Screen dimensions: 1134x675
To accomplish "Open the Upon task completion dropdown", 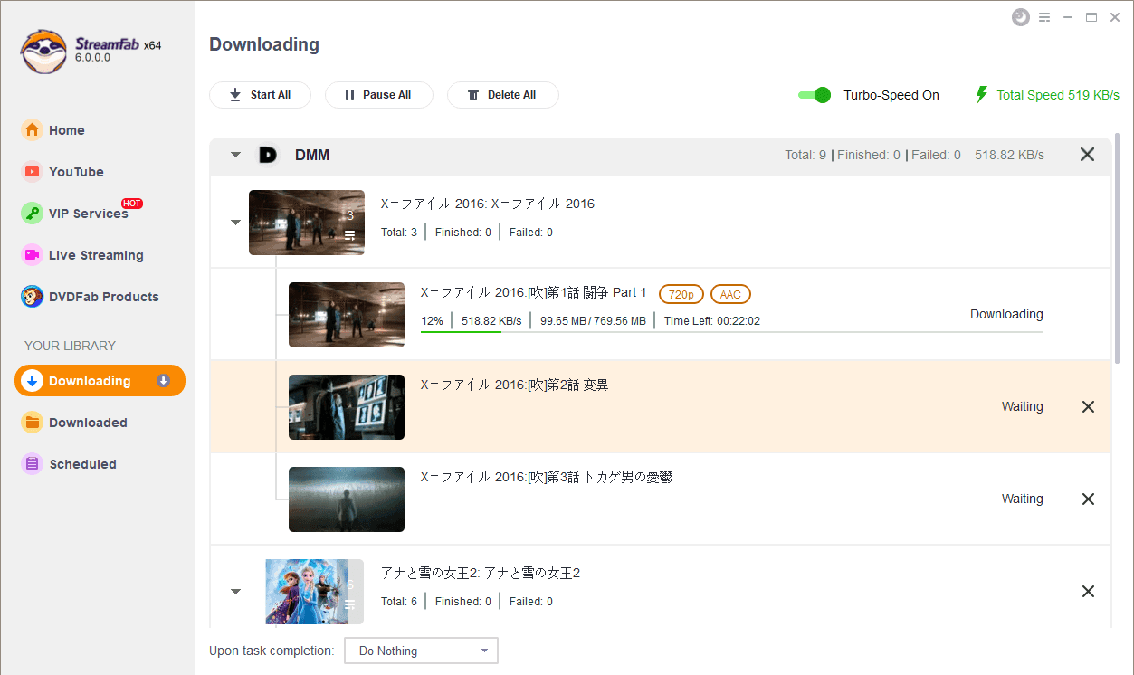I will point(421,651).
